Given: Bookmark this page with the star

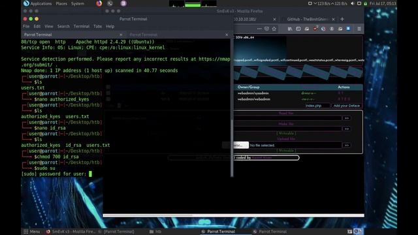Looking at the screenshot, I should tap(274, 29).
